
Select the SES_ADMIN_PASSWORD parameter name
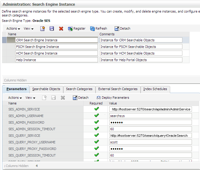tap(26, 122)
